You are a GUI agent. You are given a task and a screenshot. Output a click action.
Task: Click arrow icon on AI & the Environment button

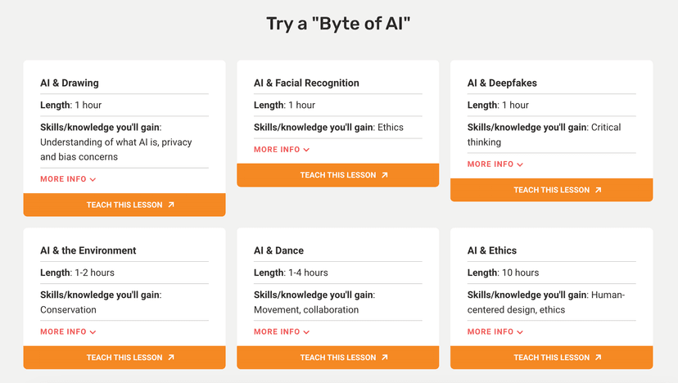pos(171,358)
